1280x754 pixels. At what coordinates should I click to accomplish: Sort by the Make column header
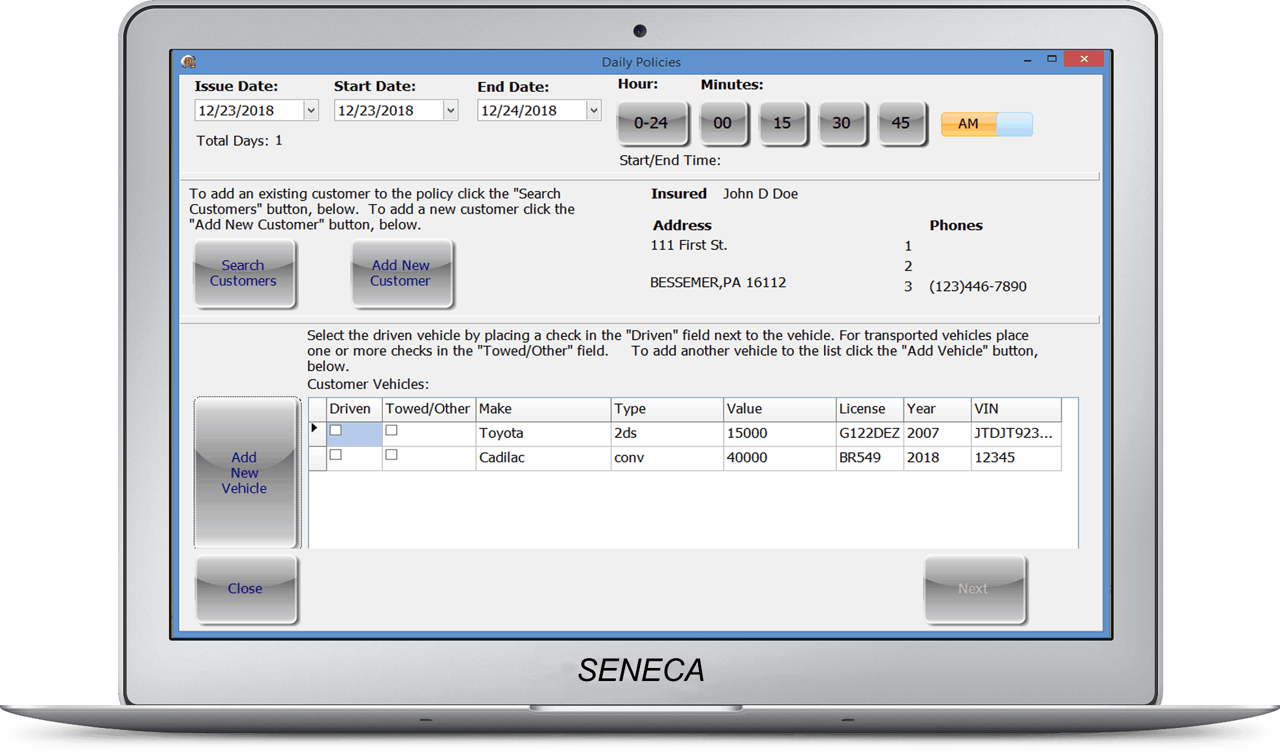[x=543, y=409]
